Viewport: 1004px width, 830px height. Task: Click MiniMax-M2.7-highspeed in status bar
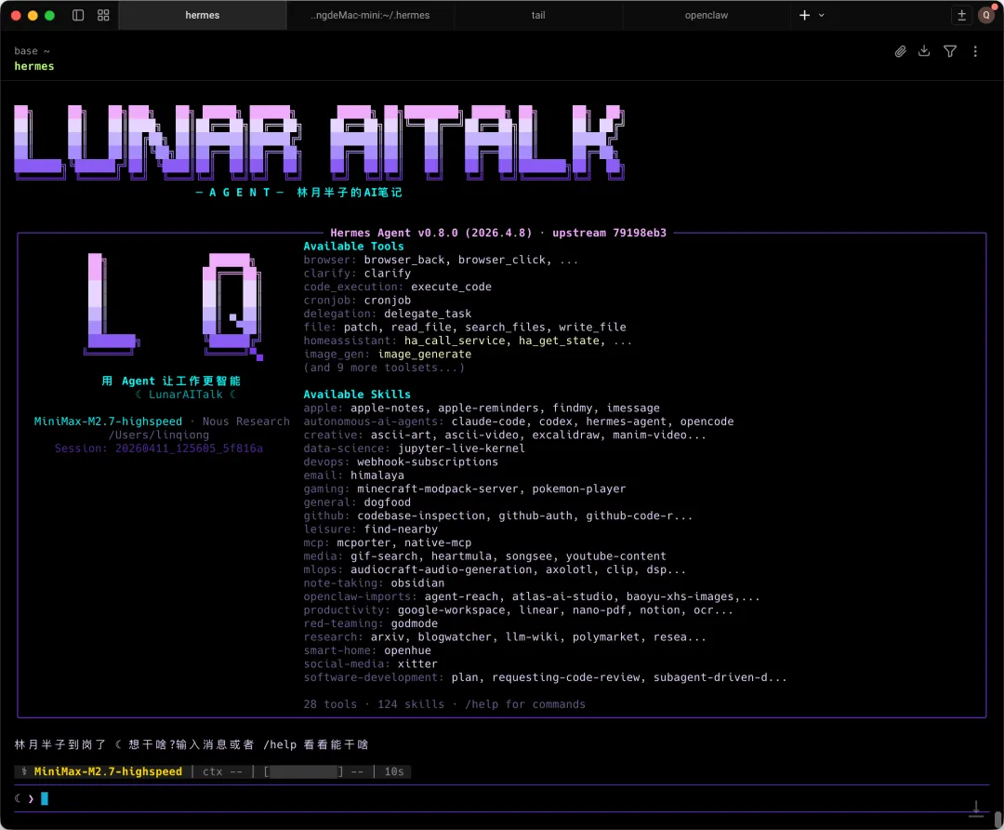(x=108, y=771)
